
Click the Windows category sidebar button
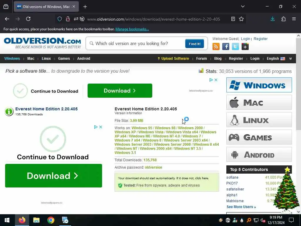point(259,85)
